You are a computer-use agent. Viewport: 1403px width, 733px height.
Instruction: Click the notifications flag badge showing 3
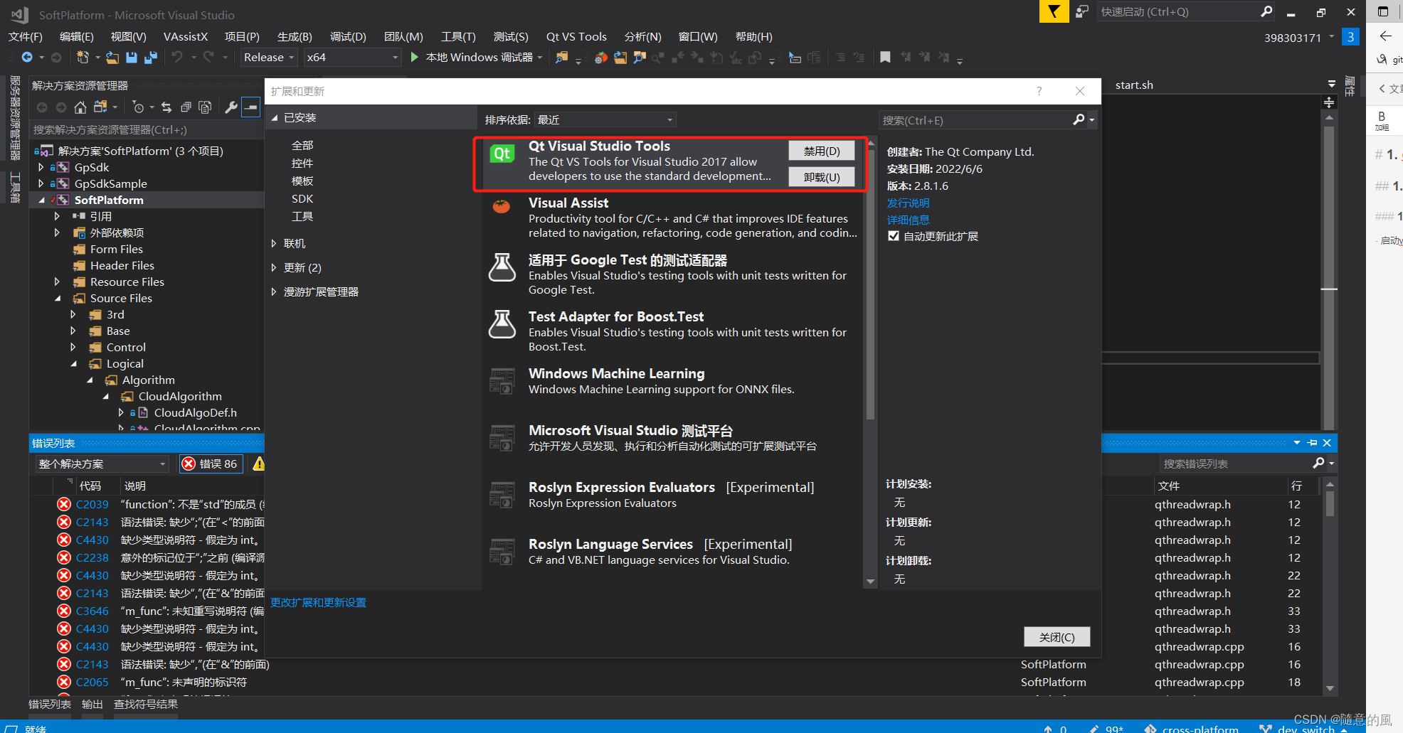pyautogui.click(x=1350, y=37)
